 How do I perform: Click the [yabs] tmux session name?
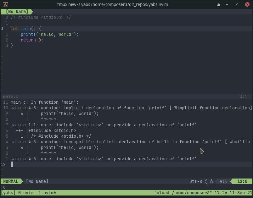coord(8,193)
